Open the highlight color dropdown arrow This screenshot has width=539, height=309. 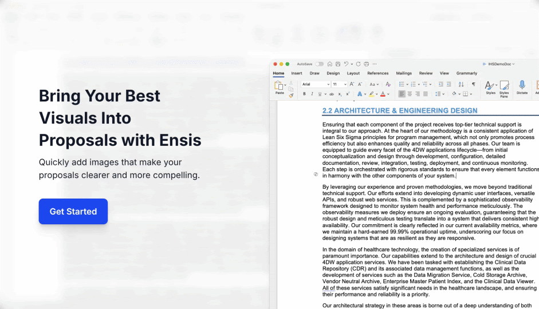point(377,94)
